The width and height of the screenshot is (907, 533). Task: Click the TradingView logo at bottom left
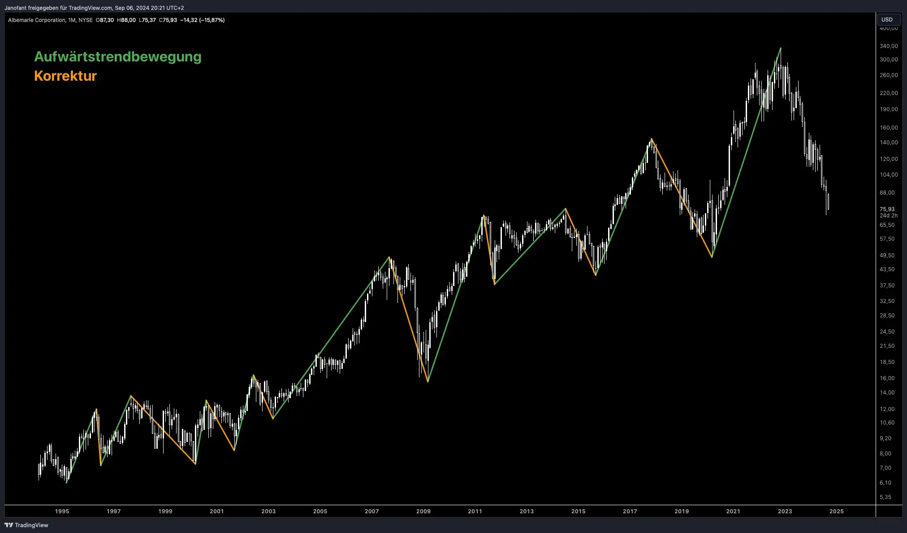26,525
